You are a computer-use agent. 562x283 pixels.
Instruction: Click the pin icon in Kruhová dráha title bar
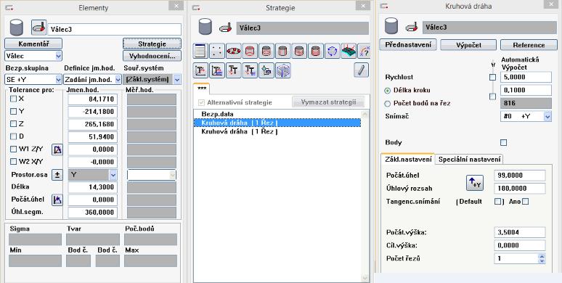click(x=384, y=6)
